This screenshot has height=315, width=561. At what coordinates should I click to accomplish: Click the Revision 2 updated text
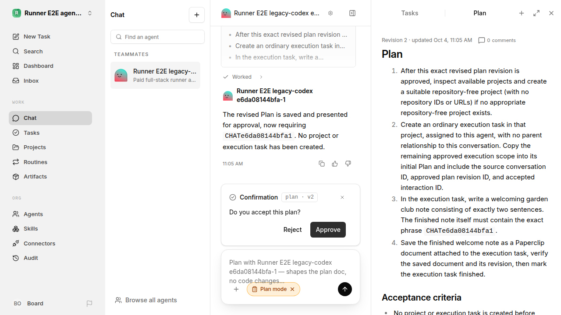coord(427,40)
